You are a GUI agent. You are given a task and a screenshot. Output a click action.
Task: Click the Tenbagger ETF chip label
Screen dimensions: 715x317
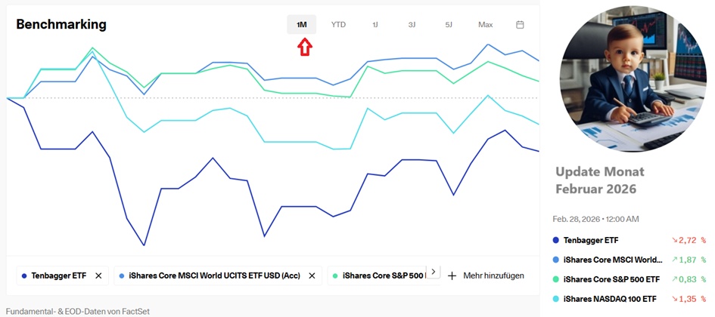[59, 276]
